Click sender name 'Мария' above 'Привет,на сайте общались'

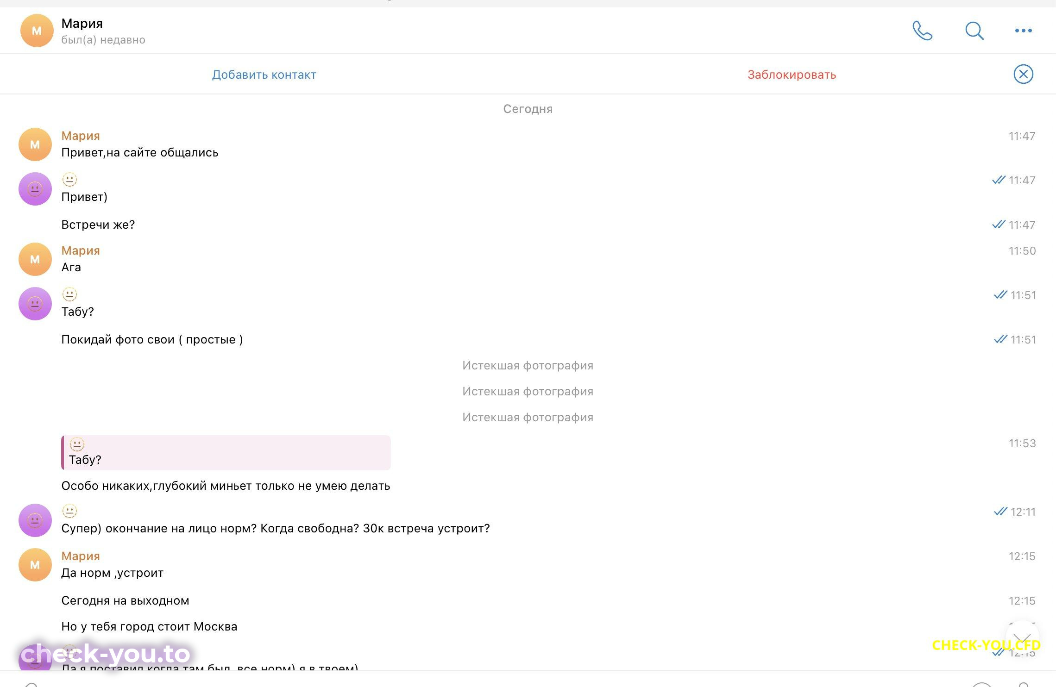pos(81,136)
